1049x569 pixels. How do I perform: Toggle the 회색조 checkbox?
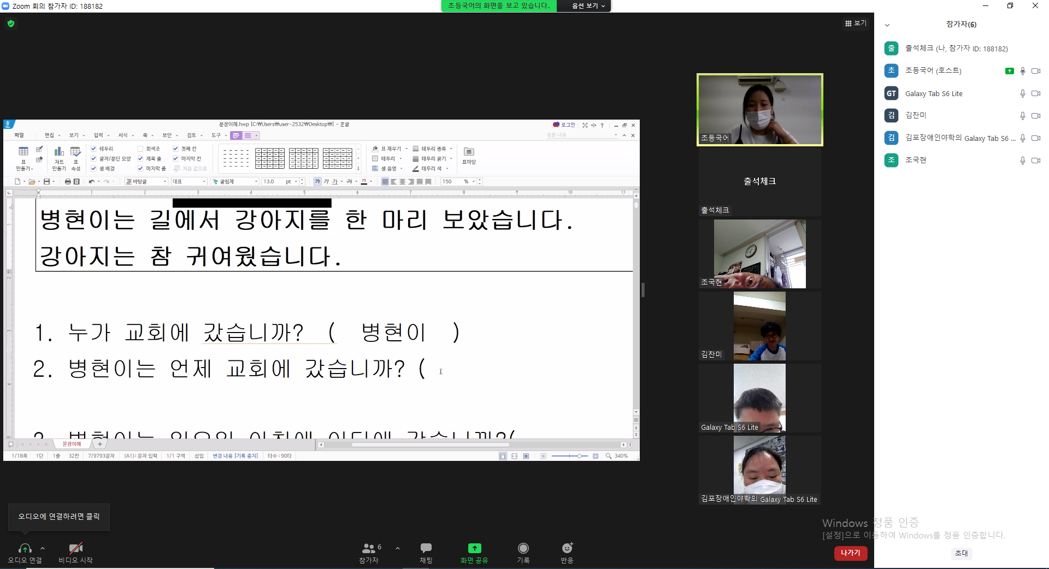click(140, 149)
